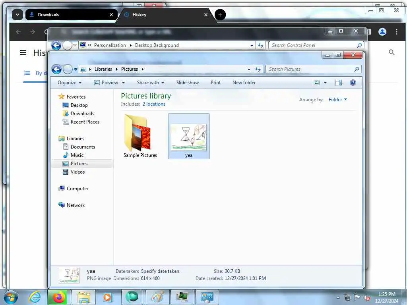The height and width of the screenshot is (305, 407).
Task: Open the Arrange by Folder dropdown
Action: 338,100
